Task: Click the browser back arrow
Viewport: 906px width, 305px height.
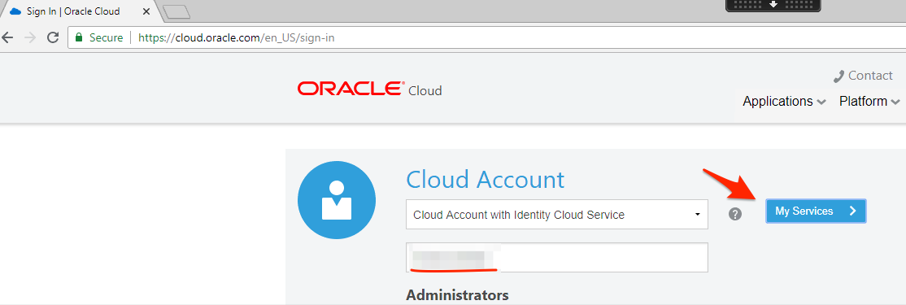Action: (7, 37)
